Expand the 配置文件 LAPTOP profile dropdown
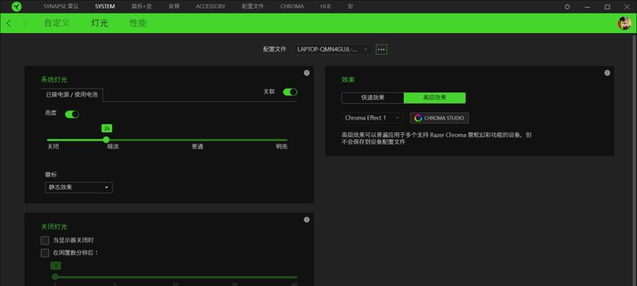This screenshot has height=286, width=637. [x=332, y=49]
